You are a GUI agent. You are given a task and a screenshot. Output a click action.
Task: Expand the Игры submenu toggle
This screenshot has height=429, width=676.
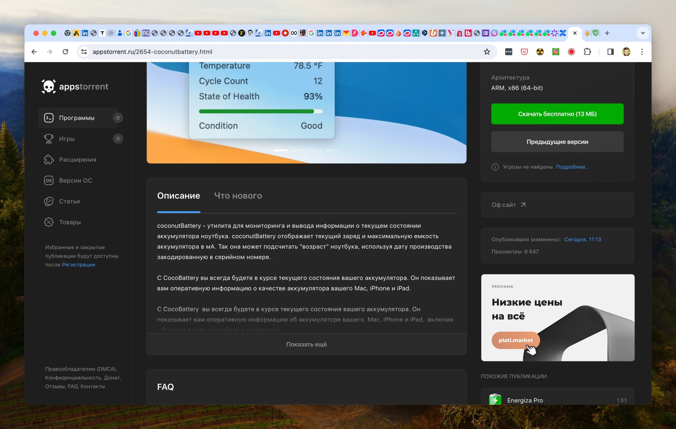coord(118,139)
